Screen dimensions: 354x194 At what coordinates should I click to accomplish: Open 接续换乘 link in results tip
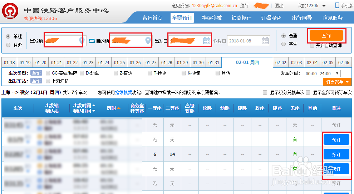tap(123, 92)
